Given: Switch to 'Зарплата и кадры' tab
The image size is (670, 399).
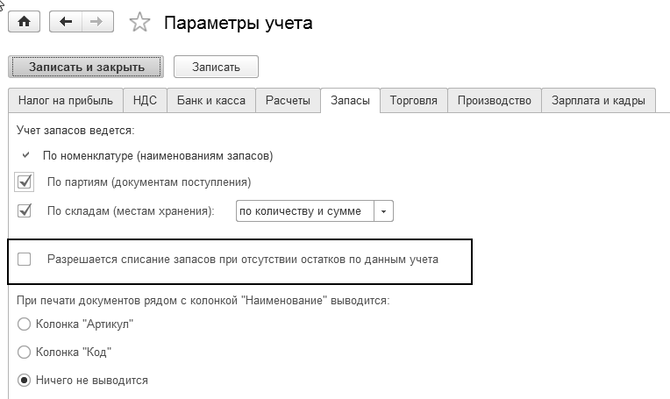Looking at the screenshot, I should (599, 101).
